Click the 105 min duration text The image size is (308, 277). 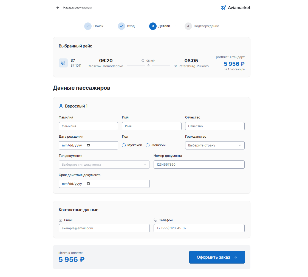point(150,61)
